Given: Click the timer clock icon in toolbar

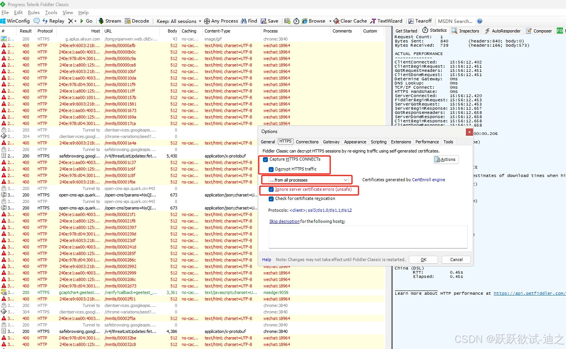Looking at the screenshot, I should (x=296, y=21).
